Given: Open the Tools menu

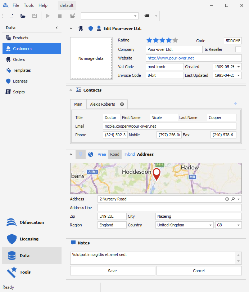Looking at the screenshot, I should 29,5.
